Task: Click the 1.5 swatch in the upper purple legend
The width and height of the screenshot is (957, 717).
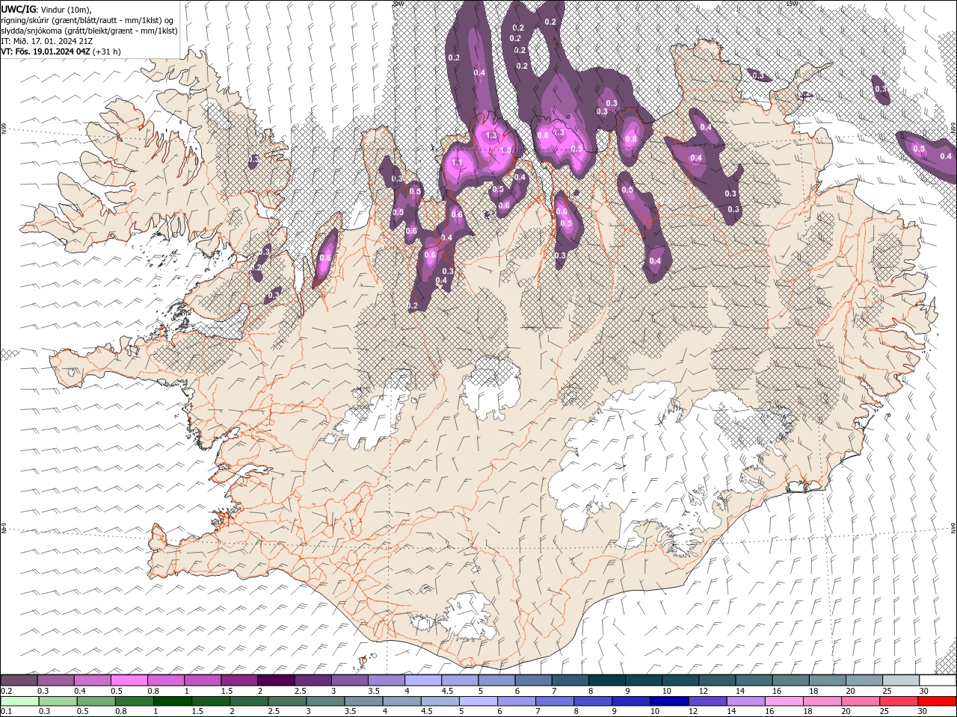Action: pyautogui.click(x=239, y=680)
